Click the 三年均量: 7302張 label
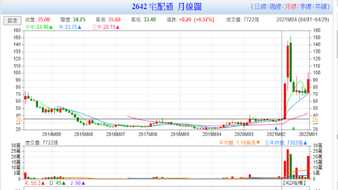 pos(286,143)
